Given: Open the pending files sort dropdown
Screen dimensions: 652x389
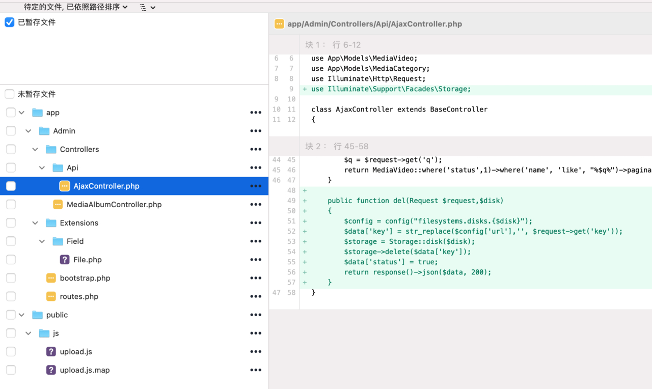Looking at the screenshot, I should (x=75, y=7).
